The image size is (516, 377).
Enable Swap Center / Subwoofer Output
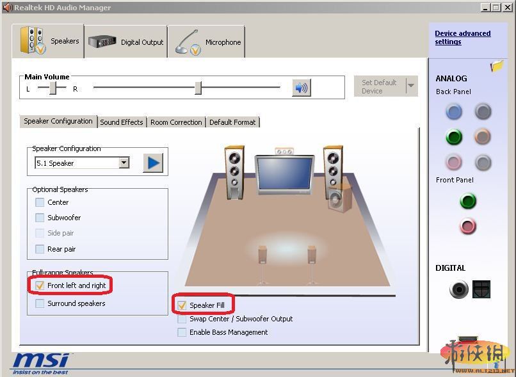coord(182,319)
